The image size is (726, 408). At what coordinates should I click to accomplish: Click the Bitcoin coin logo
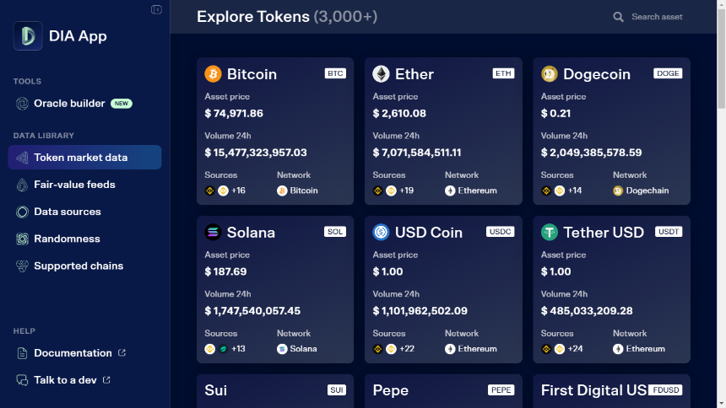(x=213, y=74)
